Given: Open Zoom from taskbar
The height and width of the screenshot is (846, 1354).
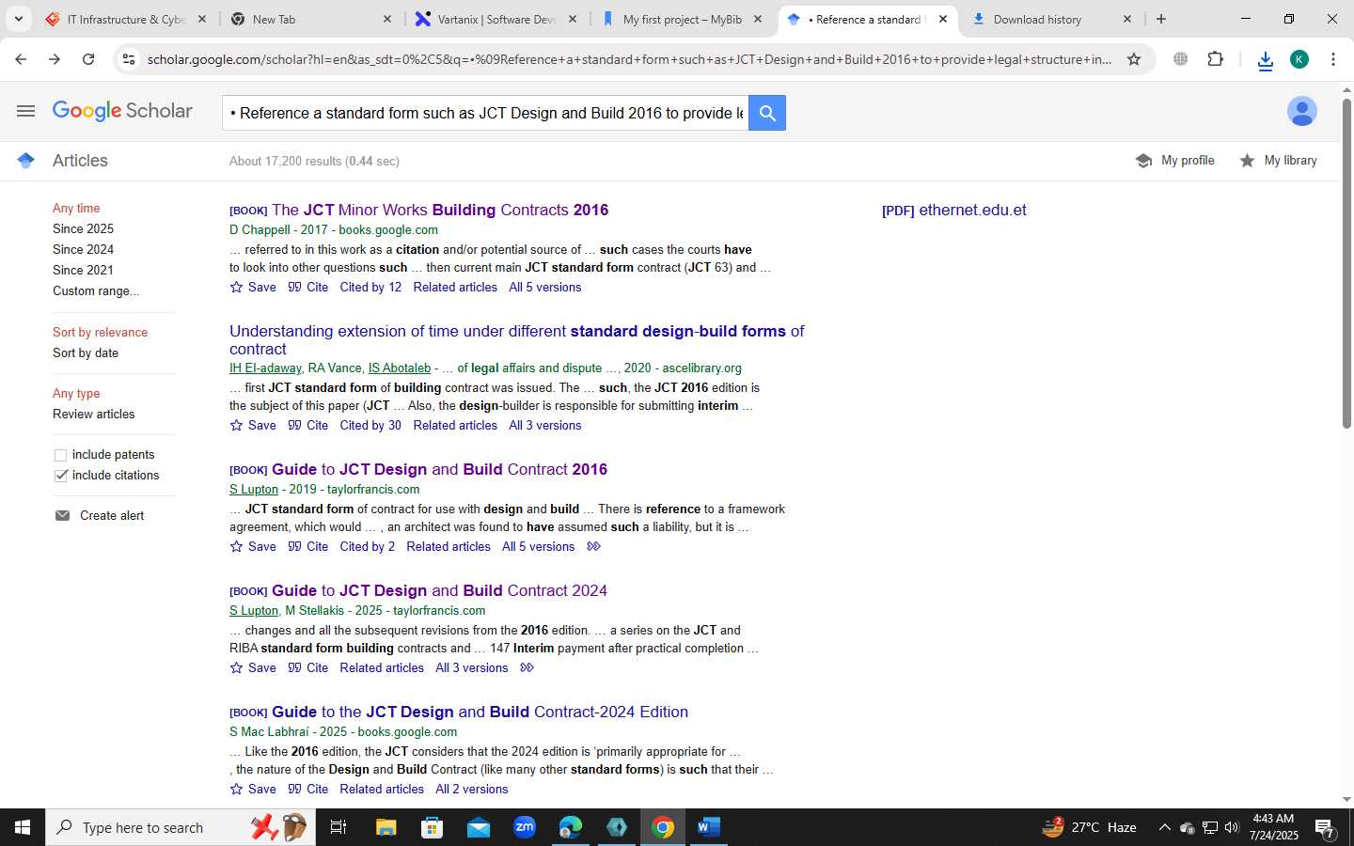Looking at the screenshot, I should click(x=524, y=827).
